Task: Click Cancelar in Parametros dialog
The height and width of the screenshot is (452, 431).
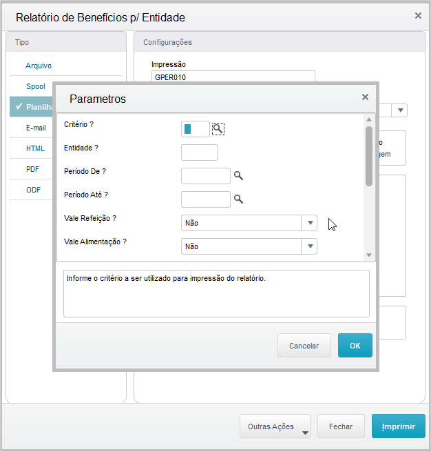Action: (304, 345)
